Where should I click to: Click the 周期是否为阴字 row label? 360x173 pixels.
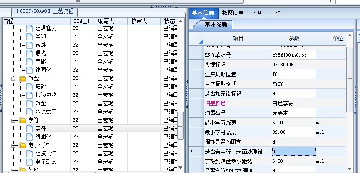tap(223, 142)
